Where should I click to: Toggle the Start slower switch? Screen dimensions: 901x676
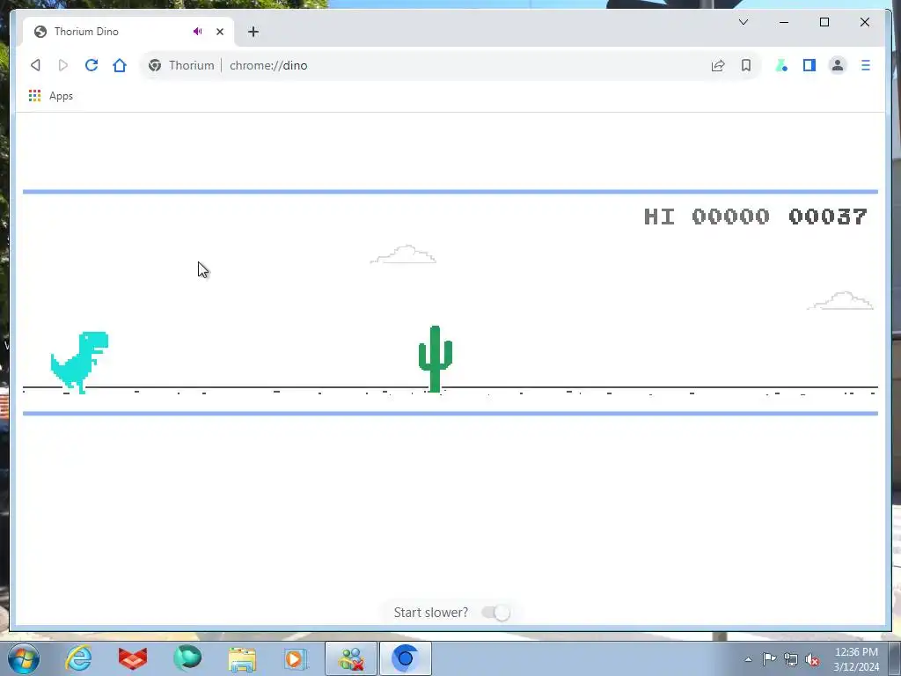coord(496,613)
